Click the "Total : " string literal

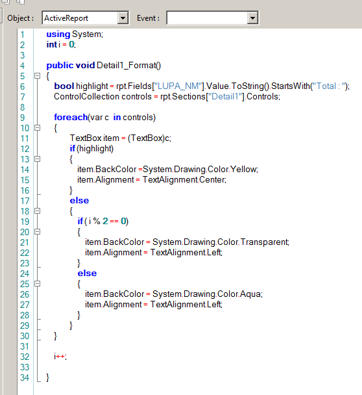330,86
